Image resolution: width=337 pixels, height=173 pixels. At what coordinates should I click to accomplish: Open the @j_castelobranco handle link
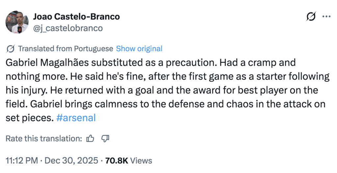pyautogui.click(x=67, y=28)
